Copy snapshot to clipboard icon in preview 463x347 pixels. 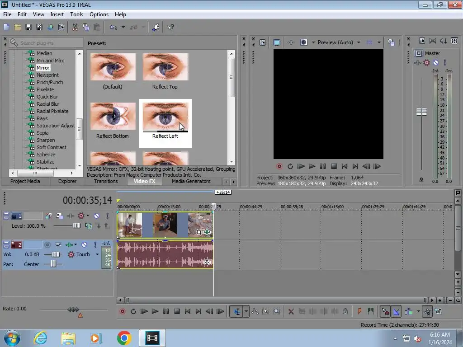click(x=391, y=42)
